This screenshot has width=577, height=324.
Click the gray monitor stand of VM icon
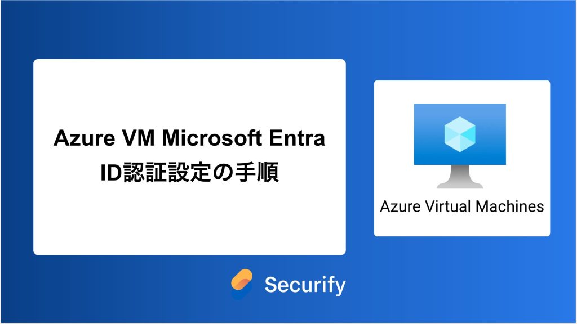[x=460, y=177]
